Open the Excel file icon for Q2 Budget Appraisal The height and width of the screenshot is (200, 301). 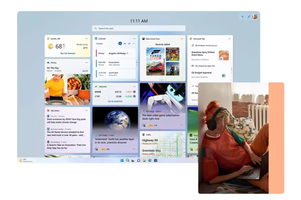pos(223,75)
